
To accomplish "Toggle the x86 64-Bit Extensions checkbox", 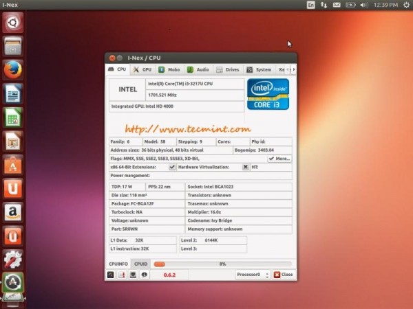I will pos(171,167).
